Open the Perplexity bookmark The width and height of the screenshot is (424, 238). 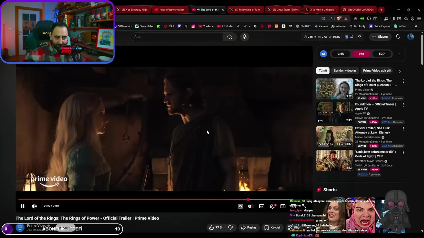tap(357, 26)
